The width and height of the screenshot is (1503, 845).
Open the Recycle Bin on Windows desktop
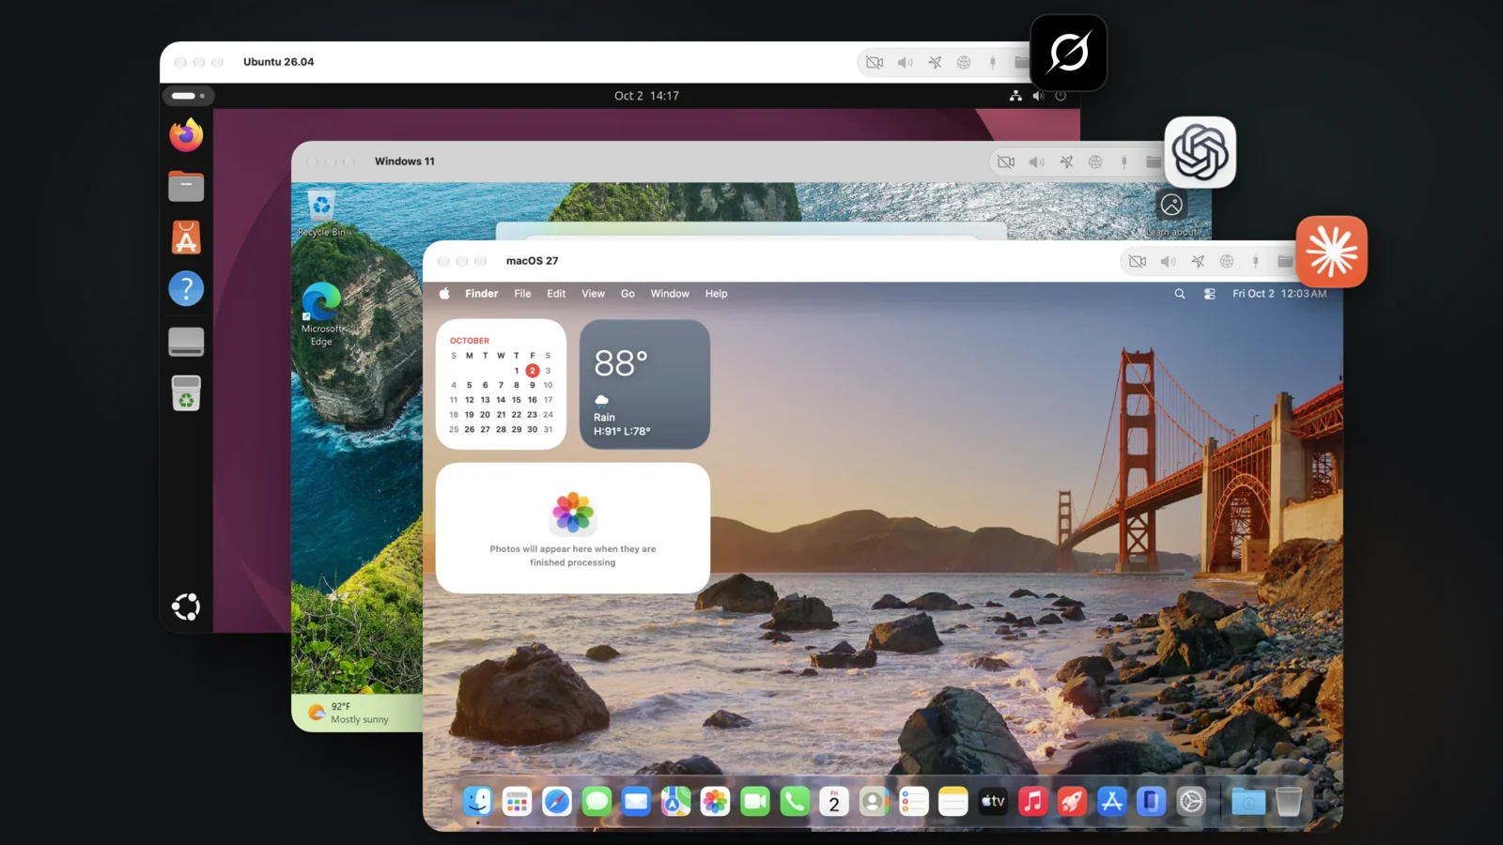(321, 213)
